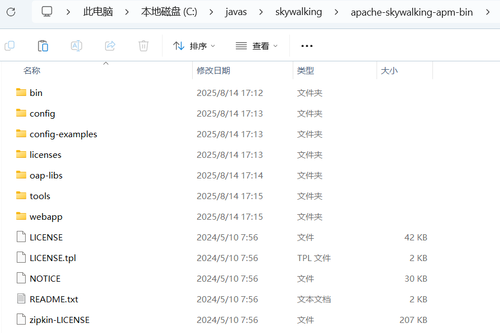Click the paste toolbar icon
Image resolution: width=500 pixels, height=333 pixels.
(x=42, y=46)
